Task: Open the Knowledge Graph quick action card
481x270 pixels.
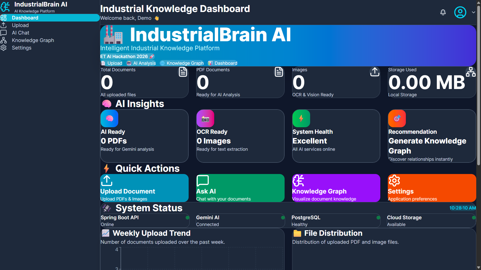Action: pos(336,188)
